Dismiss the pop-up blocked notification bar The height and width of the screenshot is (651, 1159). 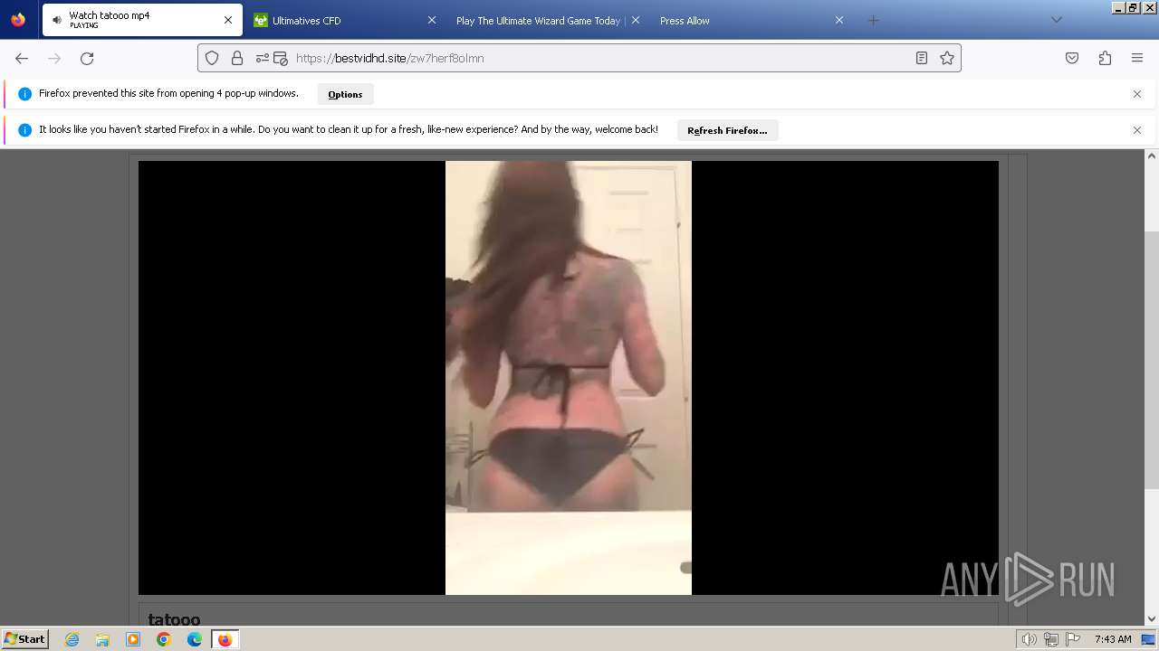pyautogui.click(x=1137, y=94)
